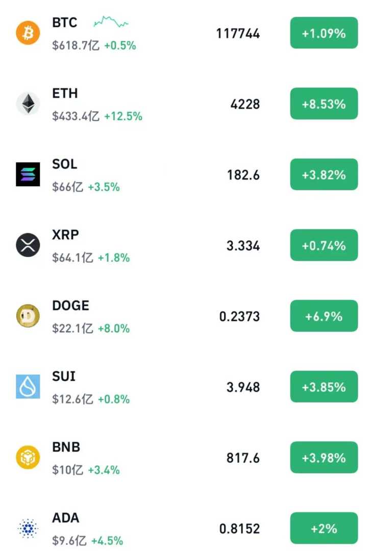Toggle the DOGE +6.9% change display
The height and width of the screenshot is (551, 374).
click(324, 316)
